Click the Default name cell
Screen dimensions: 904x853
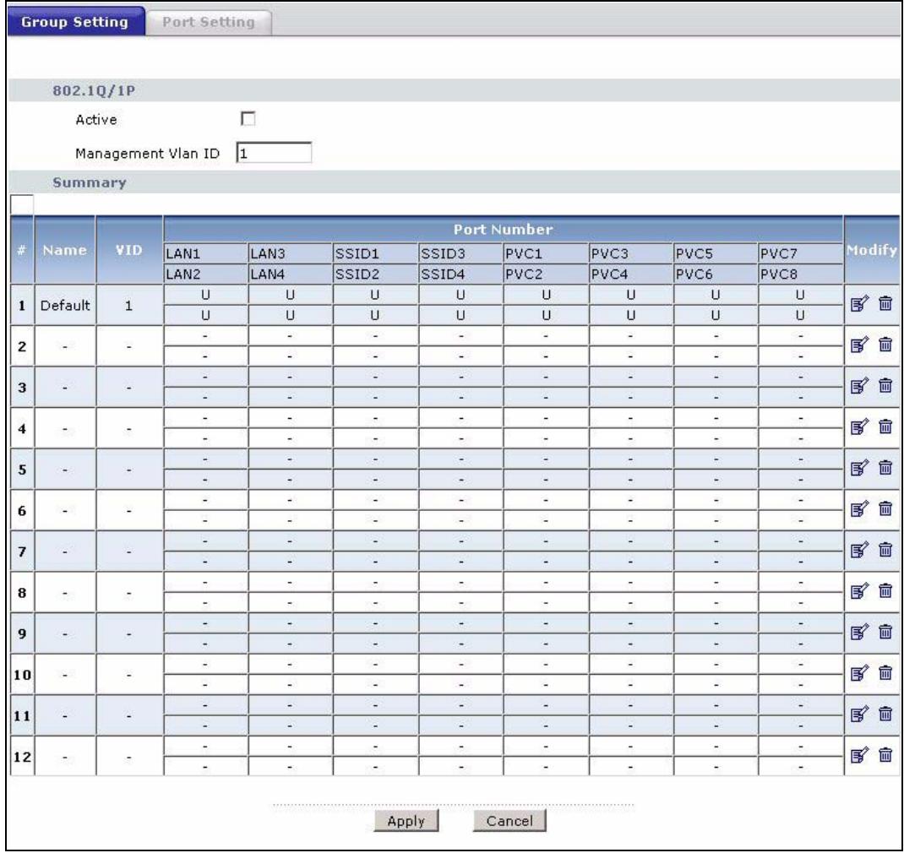tap(65, 305)
